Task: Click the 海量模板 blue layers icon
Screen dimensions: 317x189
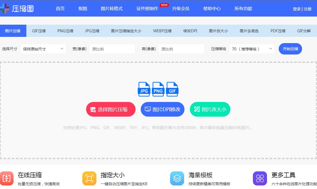Action: pos(177,178)
